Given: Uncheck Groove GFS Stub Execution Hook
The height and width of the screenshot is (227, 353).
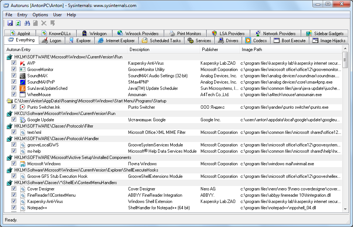Looking at the screenshot, I should pyautogui.click(x=14, y=176).
